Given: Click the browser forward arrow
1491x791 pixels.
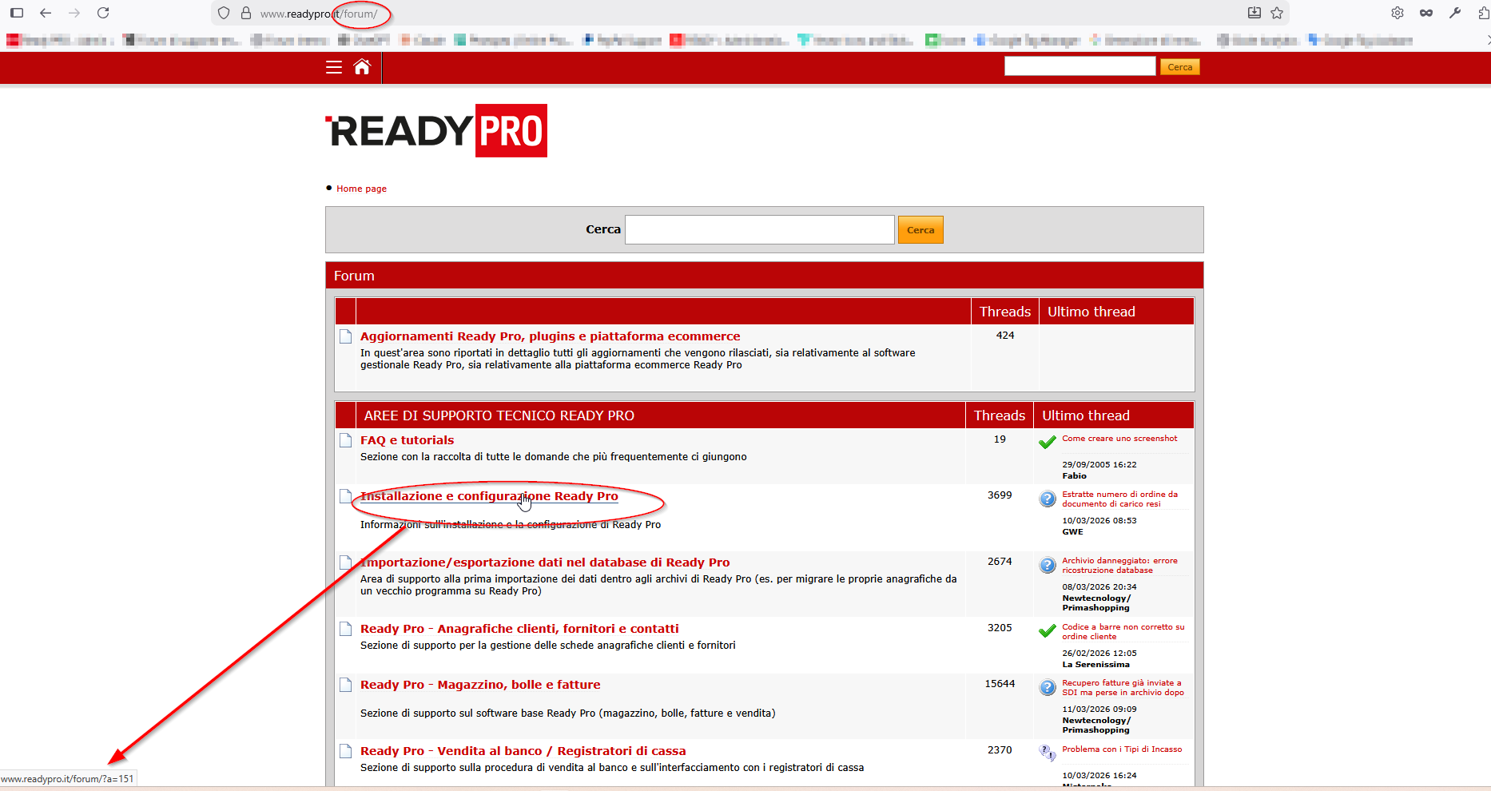Looking at the screenshot, I should coord(74,13).
